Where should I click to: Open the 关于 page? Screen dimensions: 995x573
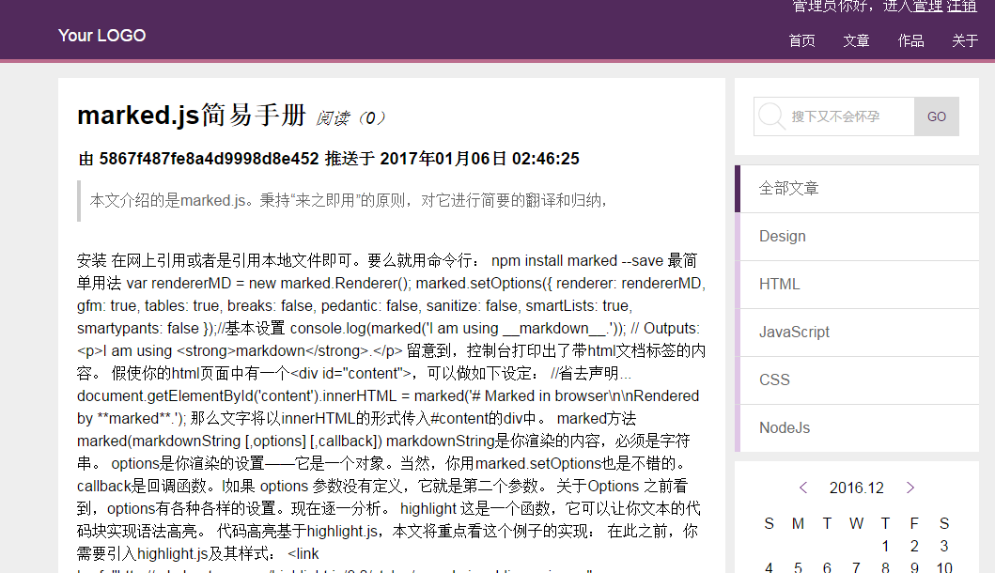pyautogui.click(x=965, y=40)
